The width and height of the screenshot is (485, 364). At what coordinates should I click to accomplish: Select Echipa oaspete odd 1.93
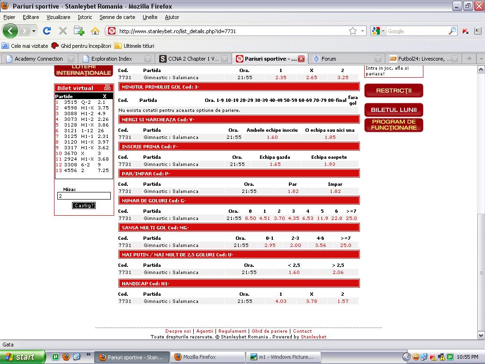330,164
